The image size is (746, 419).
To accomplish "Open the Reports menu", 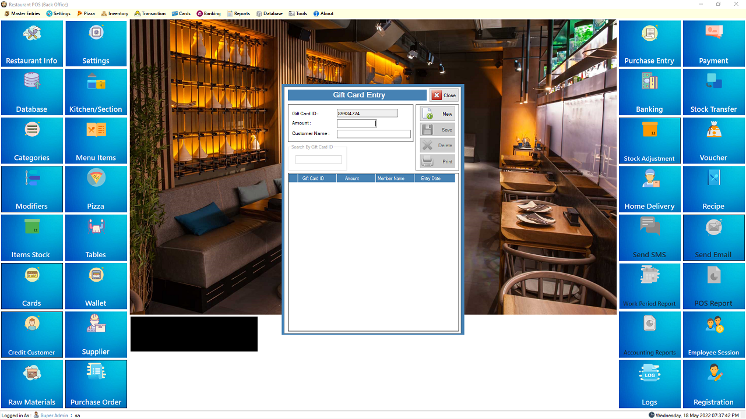I will click(x=238, y=13).
